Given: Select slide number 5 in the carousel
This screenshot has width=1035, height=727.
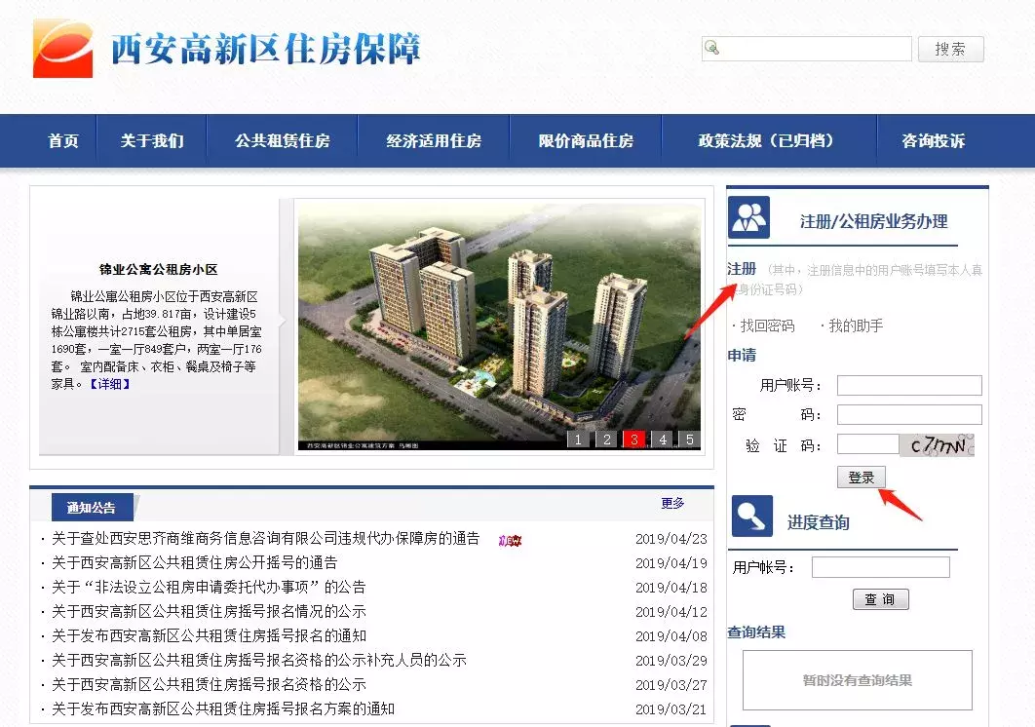Looking at the screenshot, I should (x=691, y=440).
